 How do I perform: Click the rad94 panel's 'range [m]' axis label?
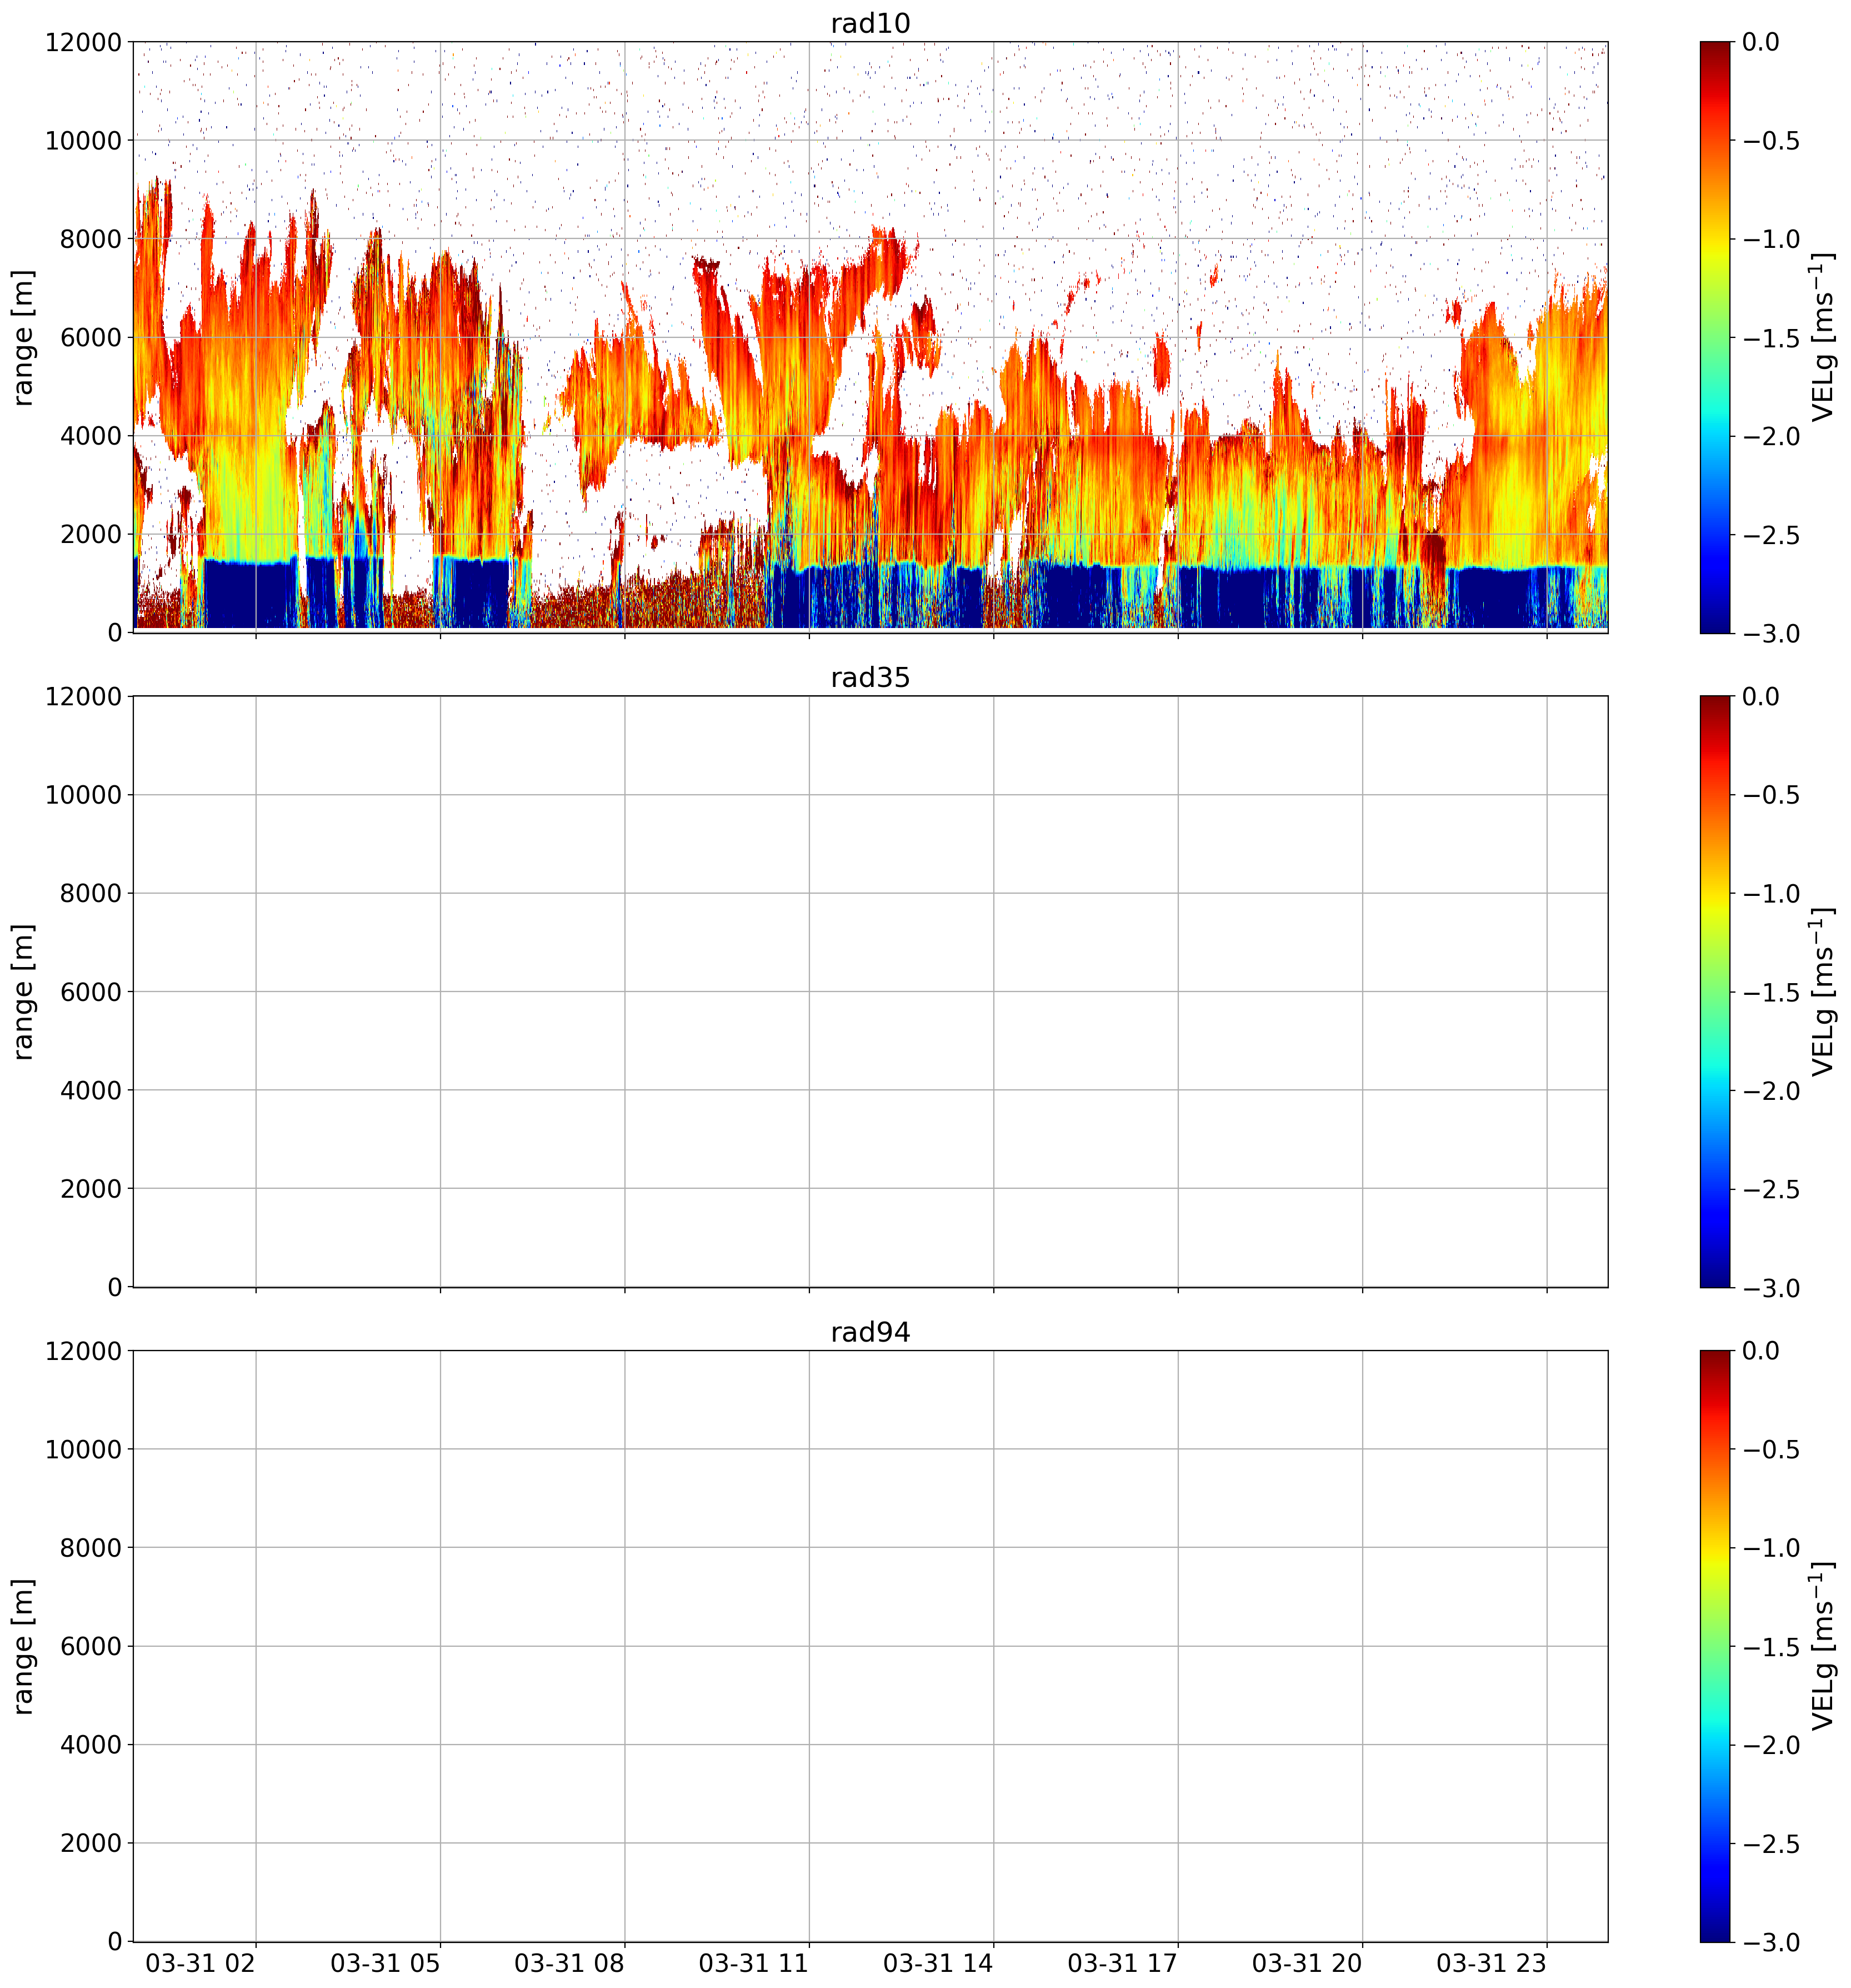point(23,1647)
